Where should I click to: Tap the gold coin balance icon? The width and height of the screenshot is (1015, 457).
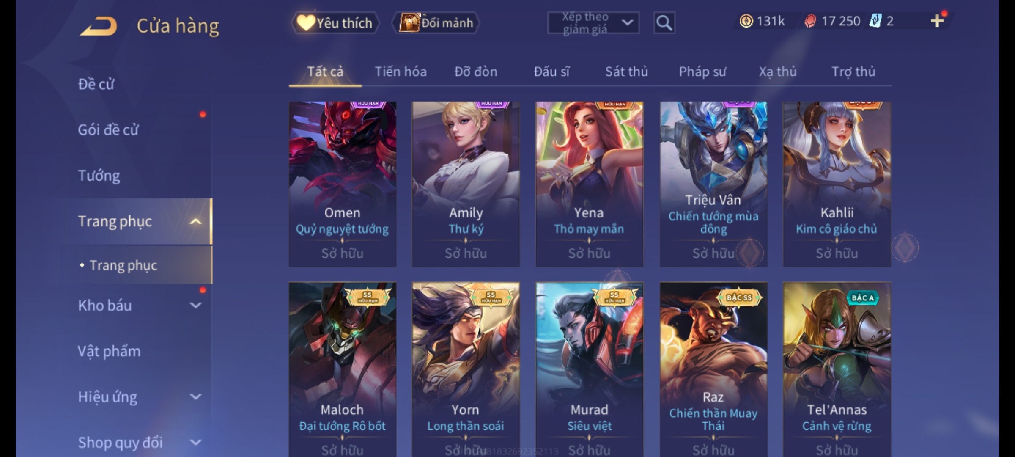tap(746, 21)
